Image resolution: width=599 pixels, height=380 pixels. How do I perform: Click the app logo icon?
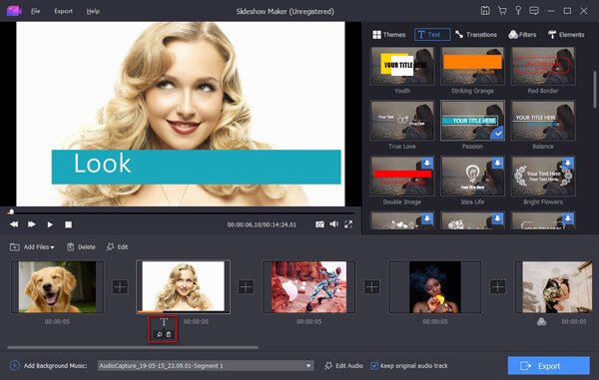click(14, 11)
